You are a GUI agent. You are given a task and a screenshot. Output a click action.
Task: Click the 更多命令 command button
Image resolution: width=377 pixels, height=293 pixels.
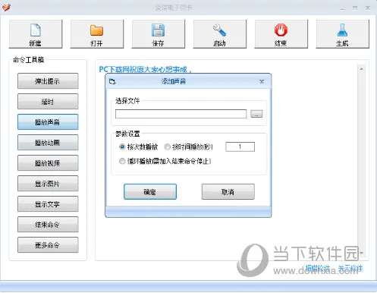(48, 245)
